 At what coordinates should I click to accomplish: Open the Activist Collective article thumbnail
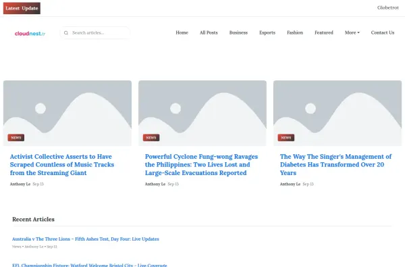coord(67,113)
